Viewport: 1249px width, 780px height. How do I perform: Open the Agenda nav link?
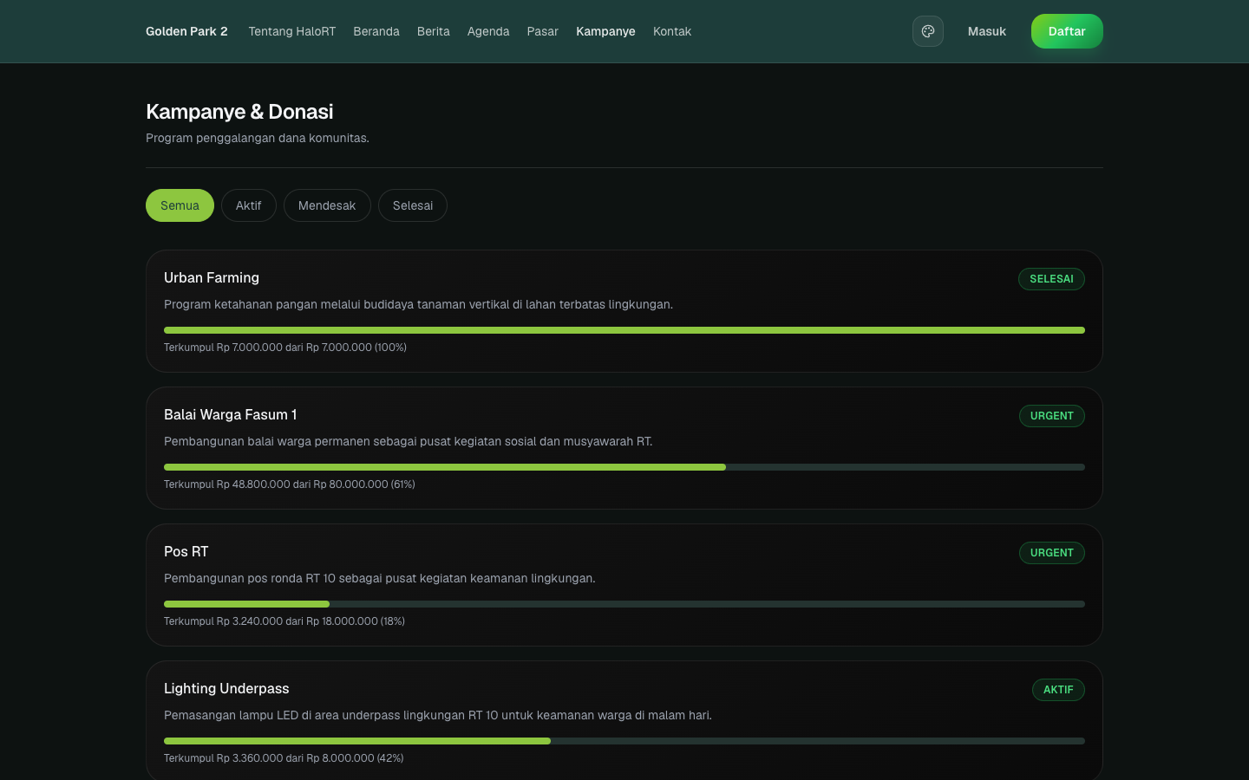pyautogui.click(x=488, y=31)
